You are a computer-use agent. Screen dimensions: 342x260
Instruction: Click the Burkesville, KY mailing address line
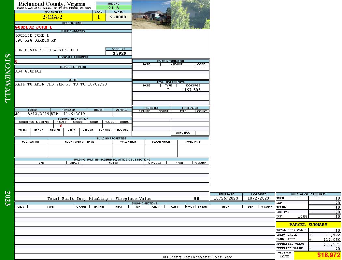tap(47, 50)
